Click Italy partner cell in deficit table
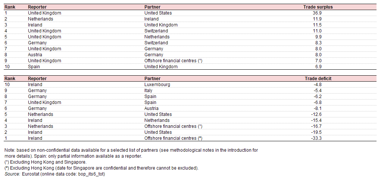Image resolution: width=381 pixels, height=183 pixels. (x=149, y=91)
